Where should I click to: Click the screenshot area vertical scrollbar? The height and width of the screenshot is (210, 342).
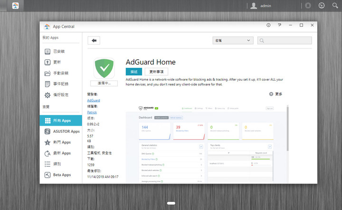pos(287,128)
